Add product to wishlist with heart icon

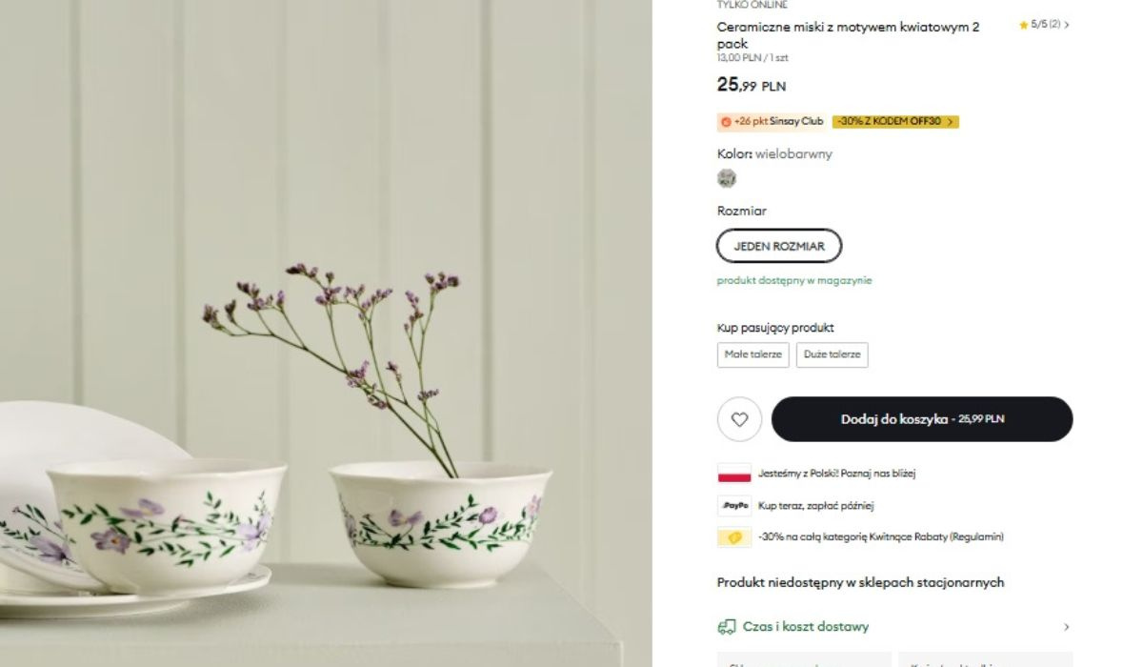click(739, 419)
